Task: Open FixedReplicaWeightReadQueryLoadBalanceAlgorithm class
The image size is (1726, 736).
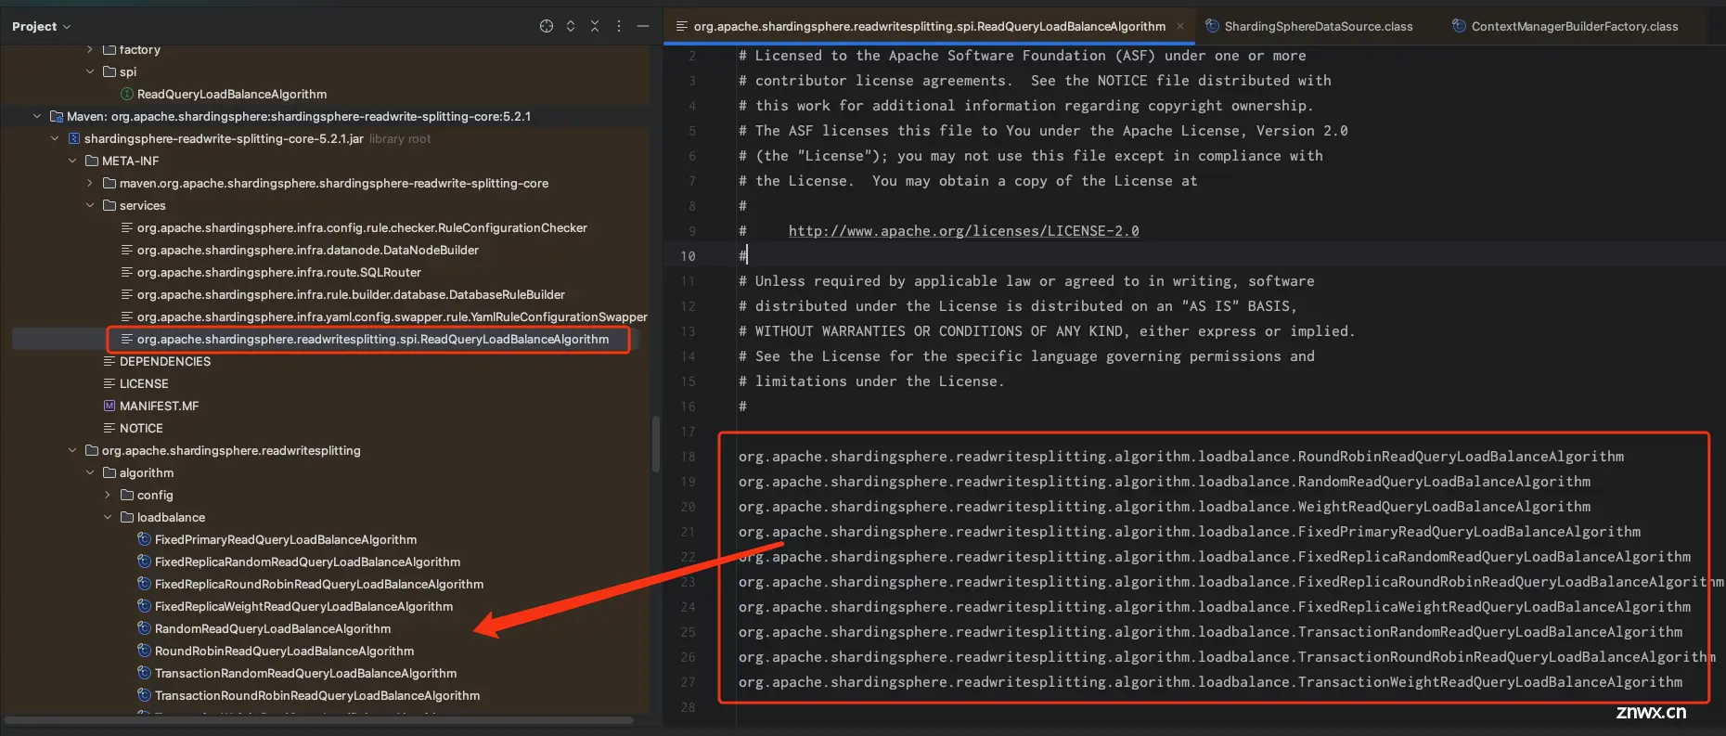Action: coord(303,606)
